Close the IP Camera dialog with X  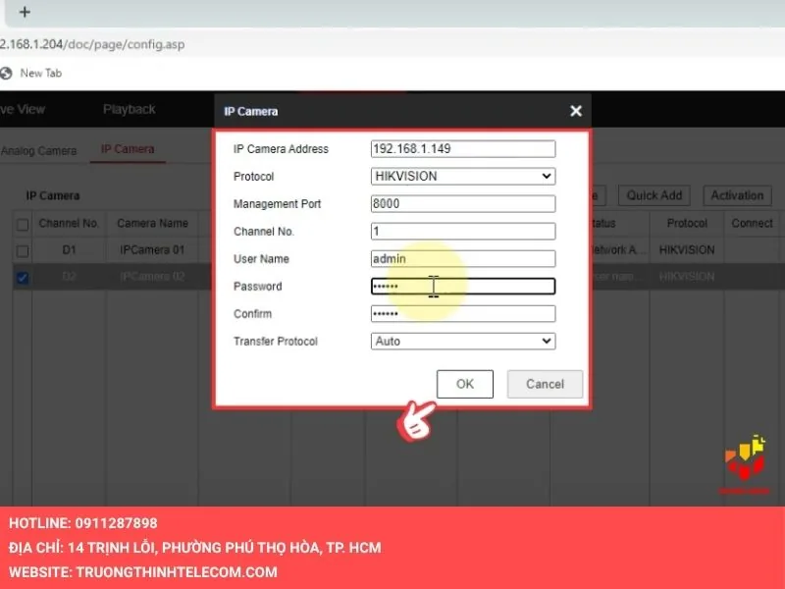click(x=576, y=111)
